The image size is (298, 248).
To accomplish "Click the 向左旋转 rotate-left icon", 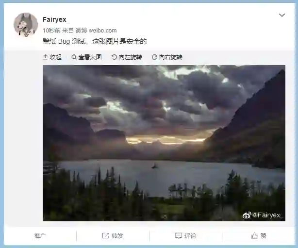I will pos(114,57).
